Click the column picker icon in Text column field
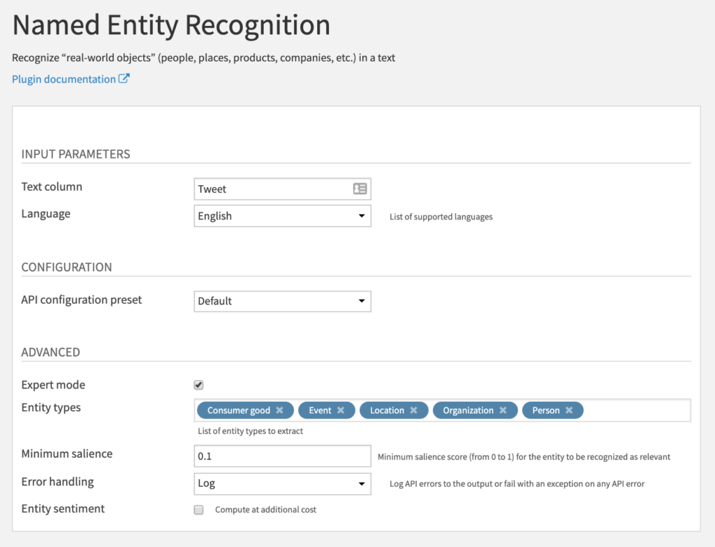The height and width of the screenshot is (547, 715). tap(360, 189)
